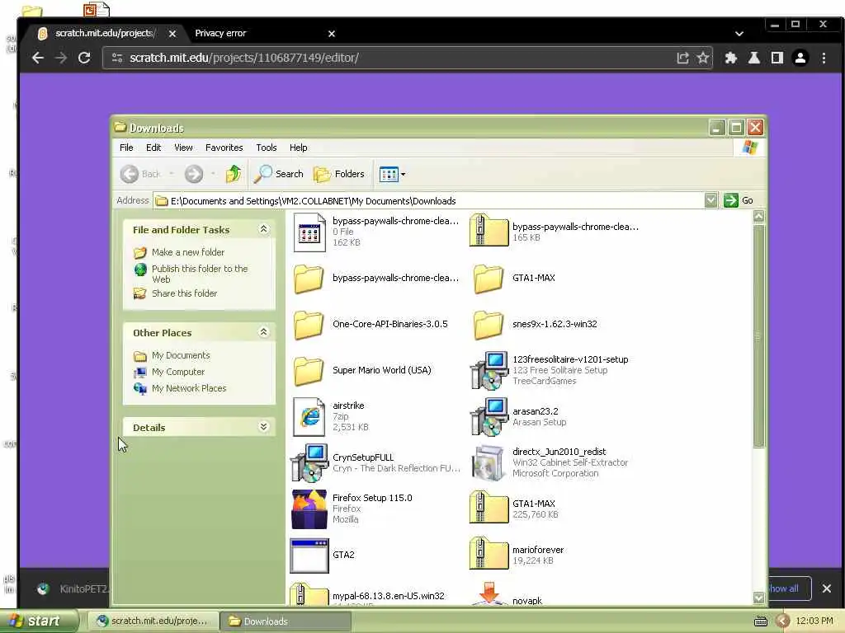Open the Edit menu
Image resolution: width=845 pixels, height=633 pixels.
click(x=153, y=148)
